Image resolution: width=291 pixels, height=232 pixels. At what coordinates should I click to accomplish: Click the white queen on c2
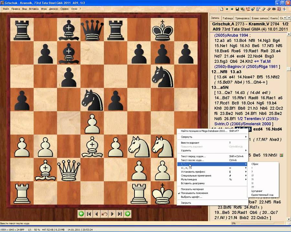point(69,170)
